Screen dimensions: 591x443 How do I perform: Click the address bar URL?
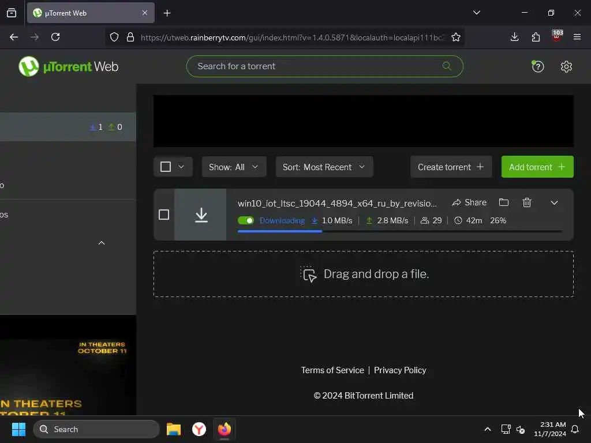[292, 37]
